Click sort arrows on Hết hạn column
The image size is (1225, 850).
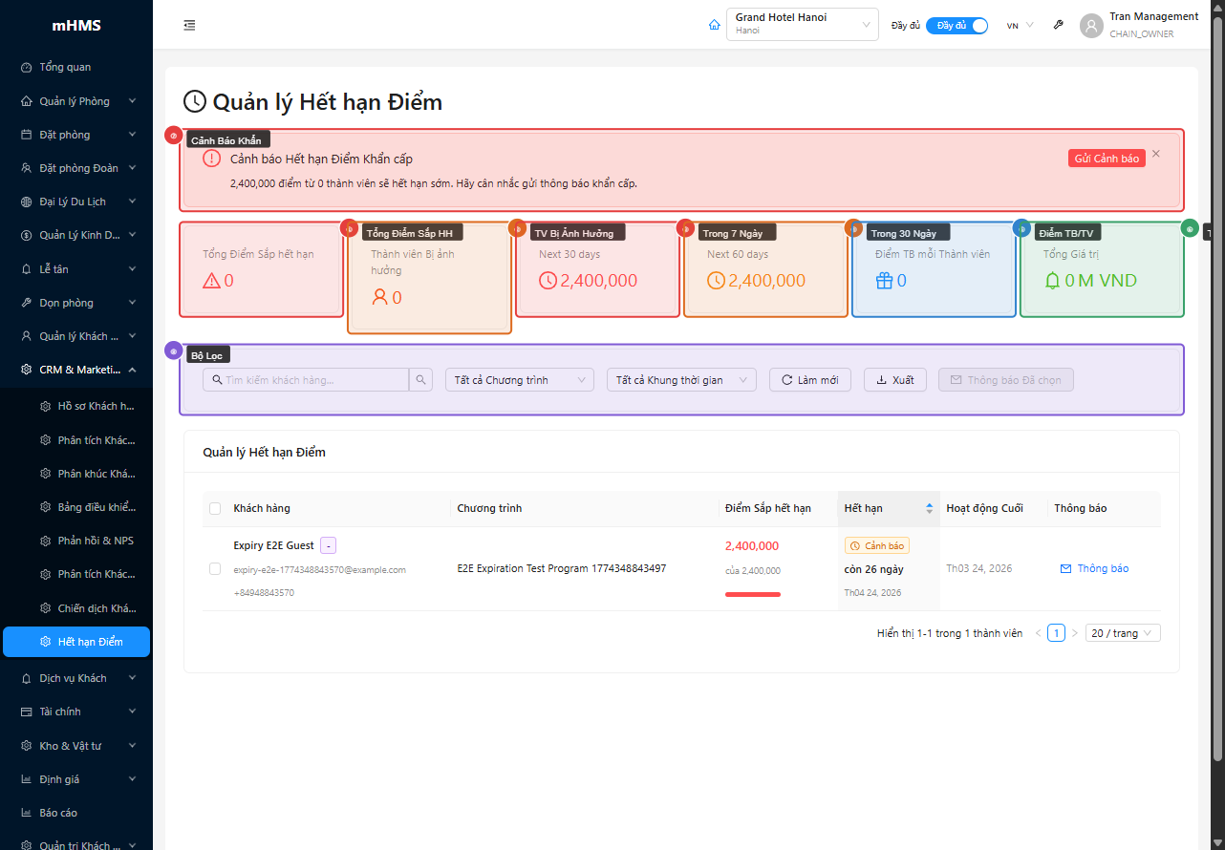coord(929,508)
